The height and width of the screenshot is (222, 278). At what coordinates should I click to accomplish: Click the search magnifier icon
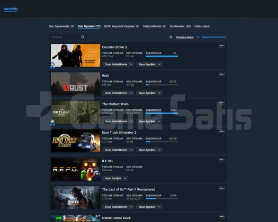tap(83, 37)
